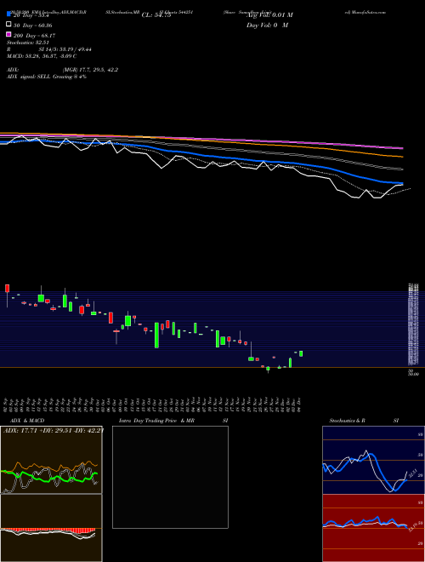The image size is (425, 562).
Task: Click the 'Intra Day Trading Price & MRSI' heading
Action: pyautogui.click(x=173, y=421)
